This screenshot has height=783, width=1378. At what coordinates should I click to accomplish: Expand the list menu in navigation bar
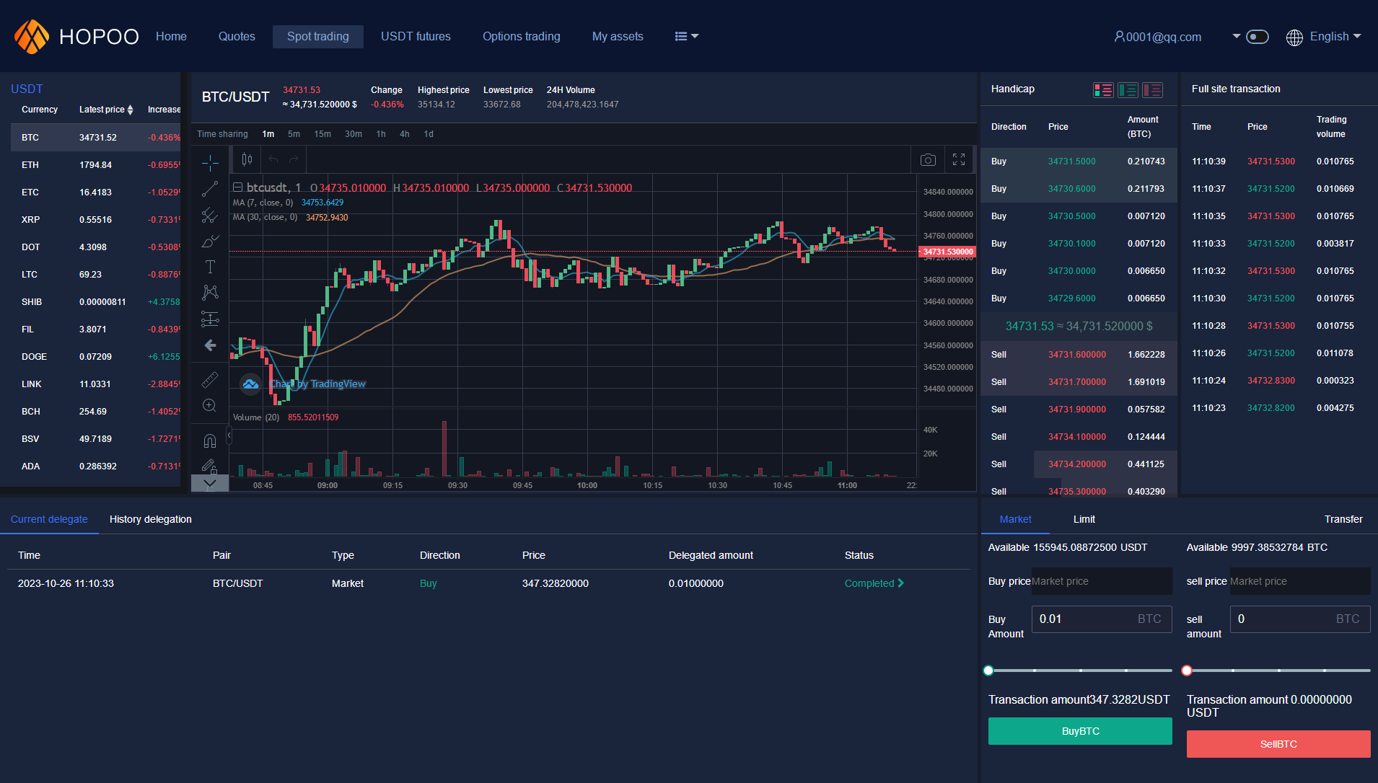686,37
